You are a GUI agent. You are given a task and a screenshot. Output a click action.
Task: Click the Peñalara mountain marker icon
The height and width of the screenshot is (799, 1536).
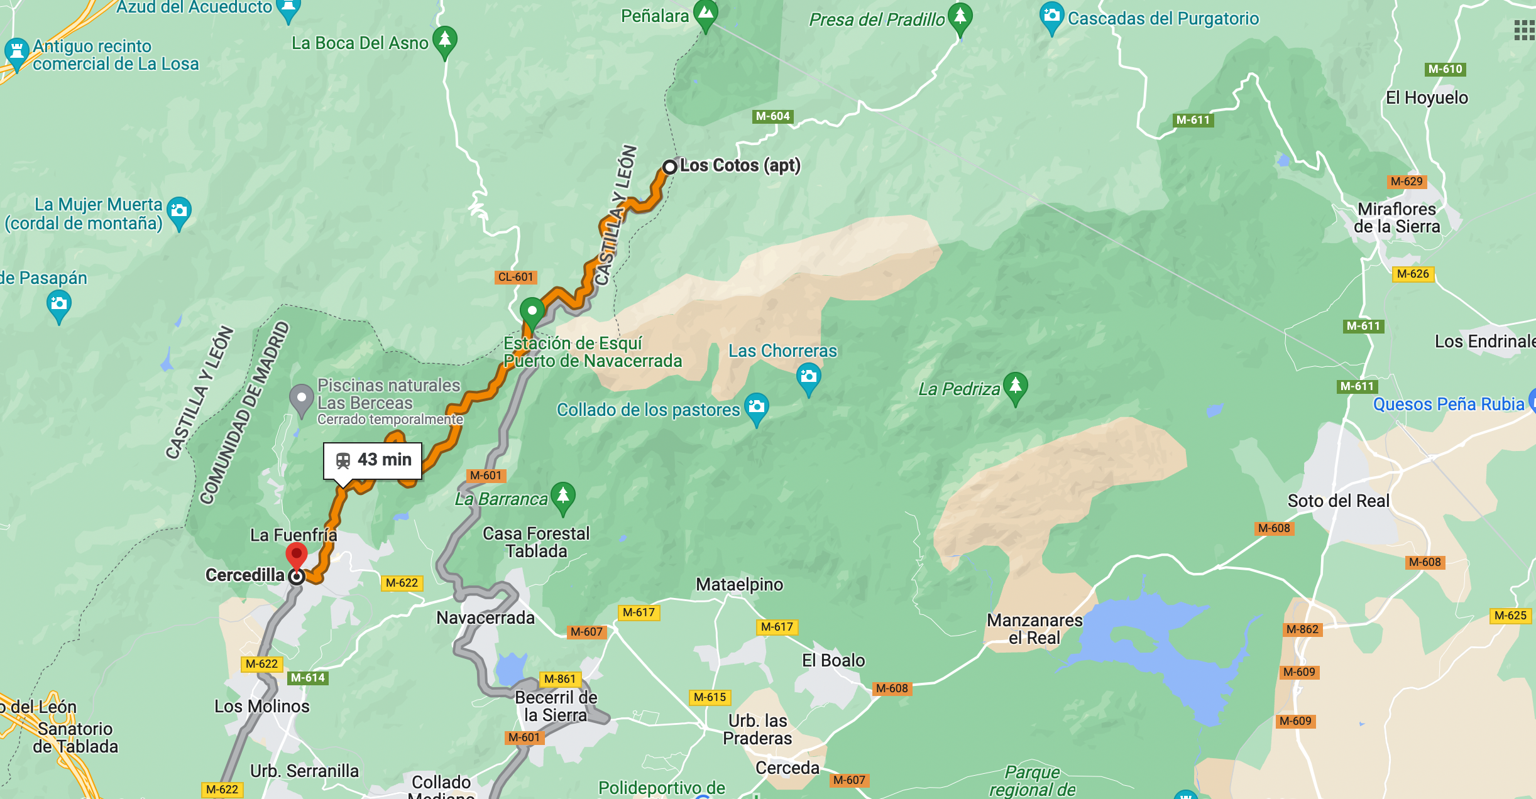click(706, 14)
